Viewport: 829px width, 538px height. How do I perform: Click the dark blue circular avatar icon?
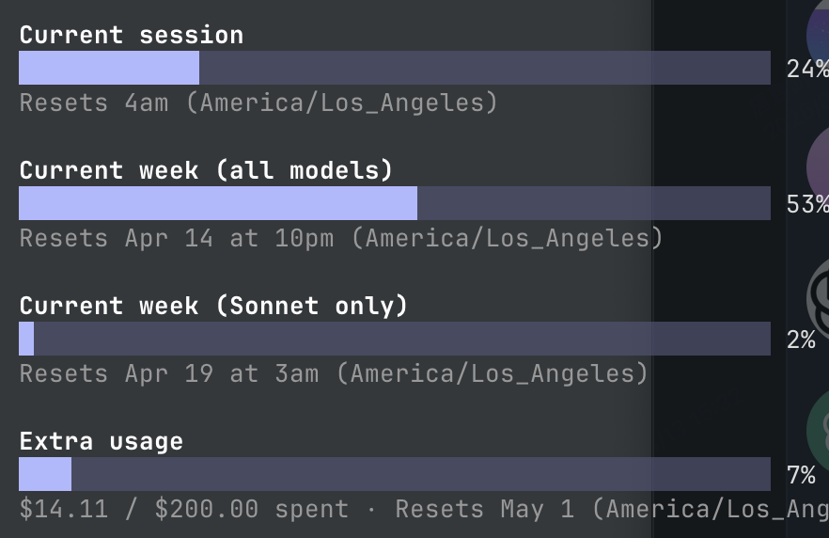tap(818, 35)
